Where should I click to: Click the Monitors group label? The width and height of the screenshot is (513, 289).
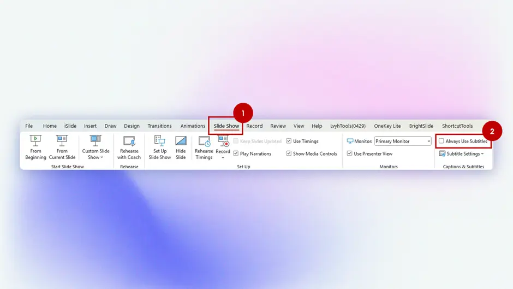389,167
